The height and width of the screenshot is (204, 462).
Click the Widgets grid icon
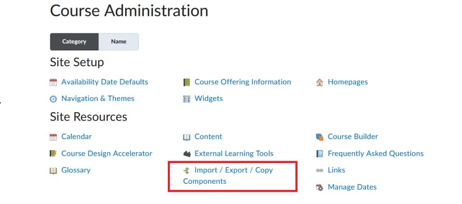pyautogui.click(x=186, y=99)
